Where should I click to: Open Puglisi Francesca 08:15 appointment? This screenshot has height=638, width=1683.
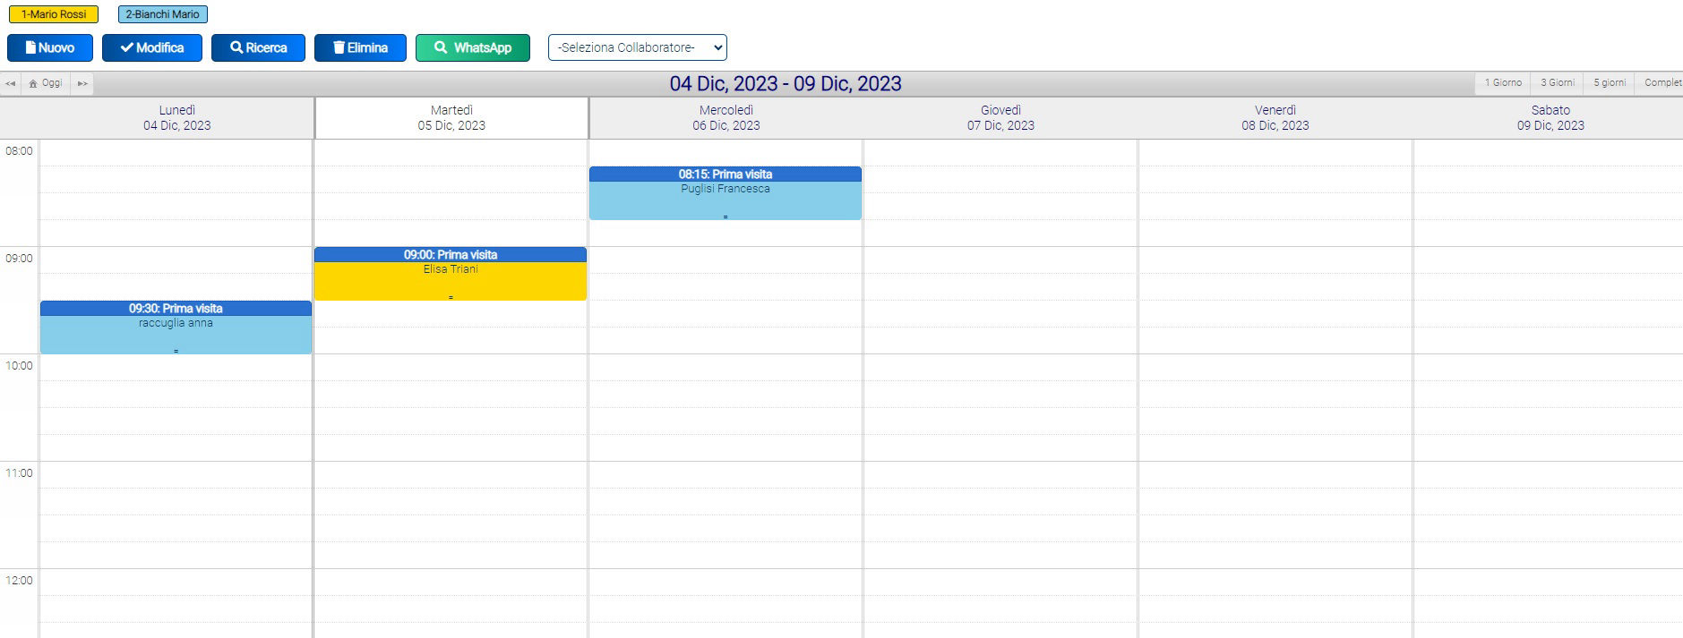[x=725, y=194]
